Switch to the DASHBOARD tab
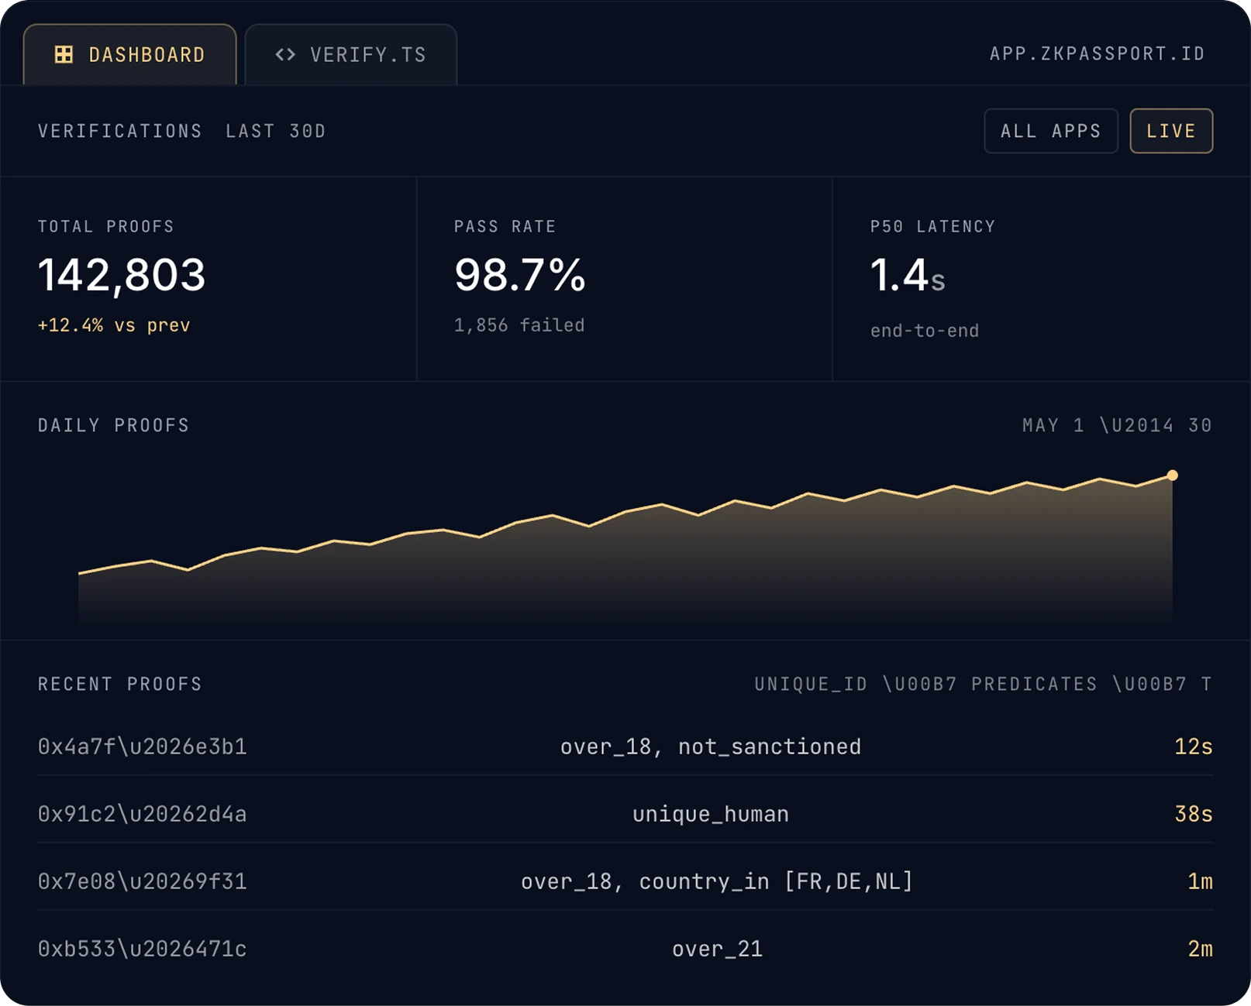This screenshot has width=1251, height=1006. pyautogui.click(x=129, y=54)
